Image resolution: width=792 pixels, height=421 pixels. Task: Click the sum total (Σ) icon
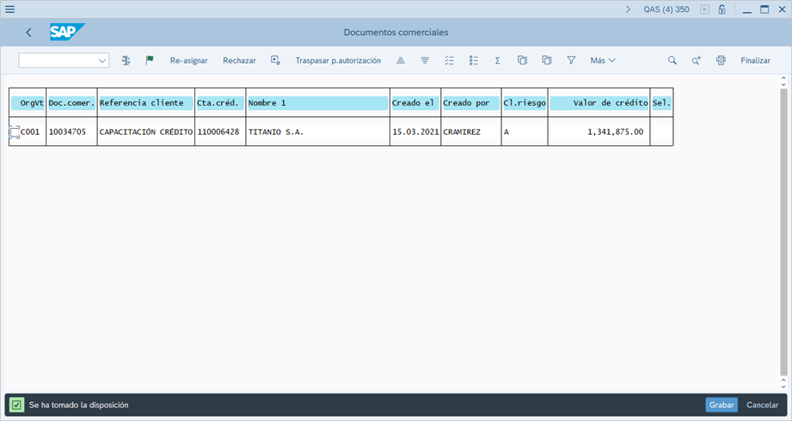[498, 61]
